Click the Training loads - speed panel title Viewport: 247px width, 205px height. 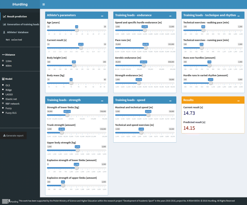tap(130, 100)
